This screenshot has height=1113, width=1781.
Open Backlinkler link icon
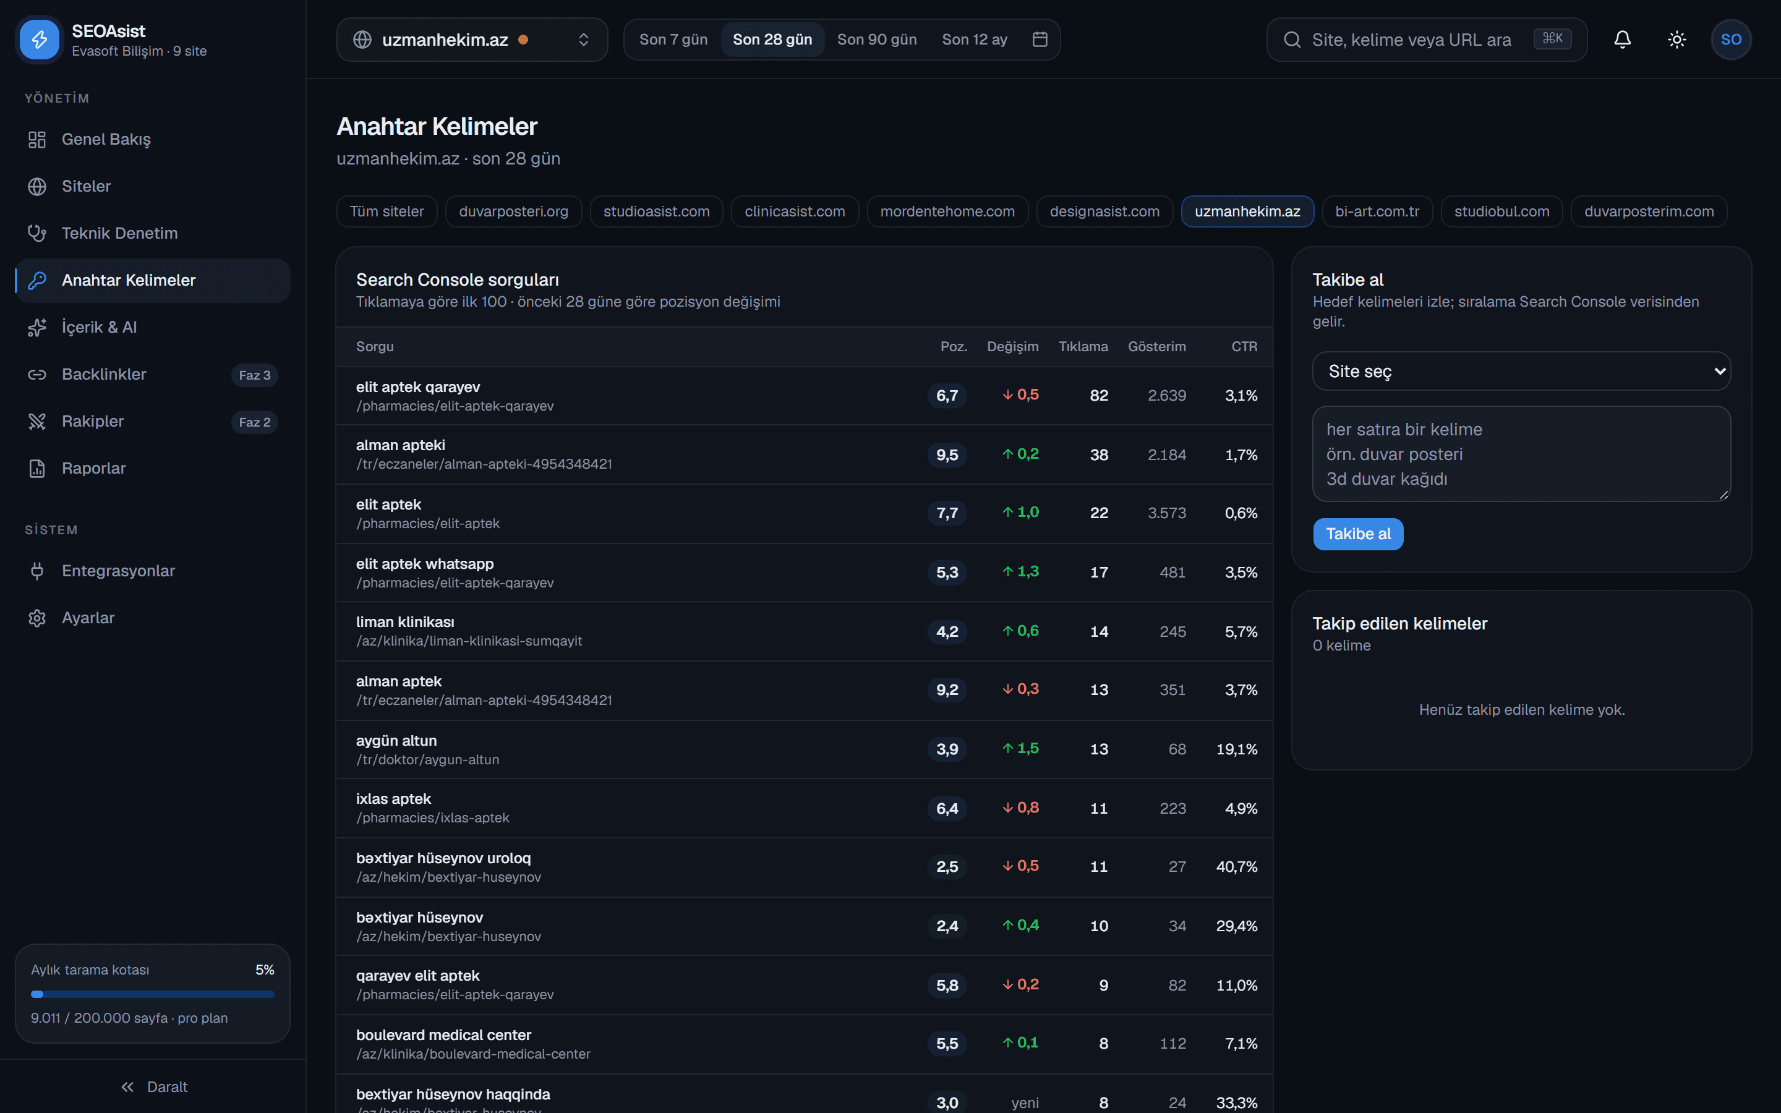click(x=37, y=375)
